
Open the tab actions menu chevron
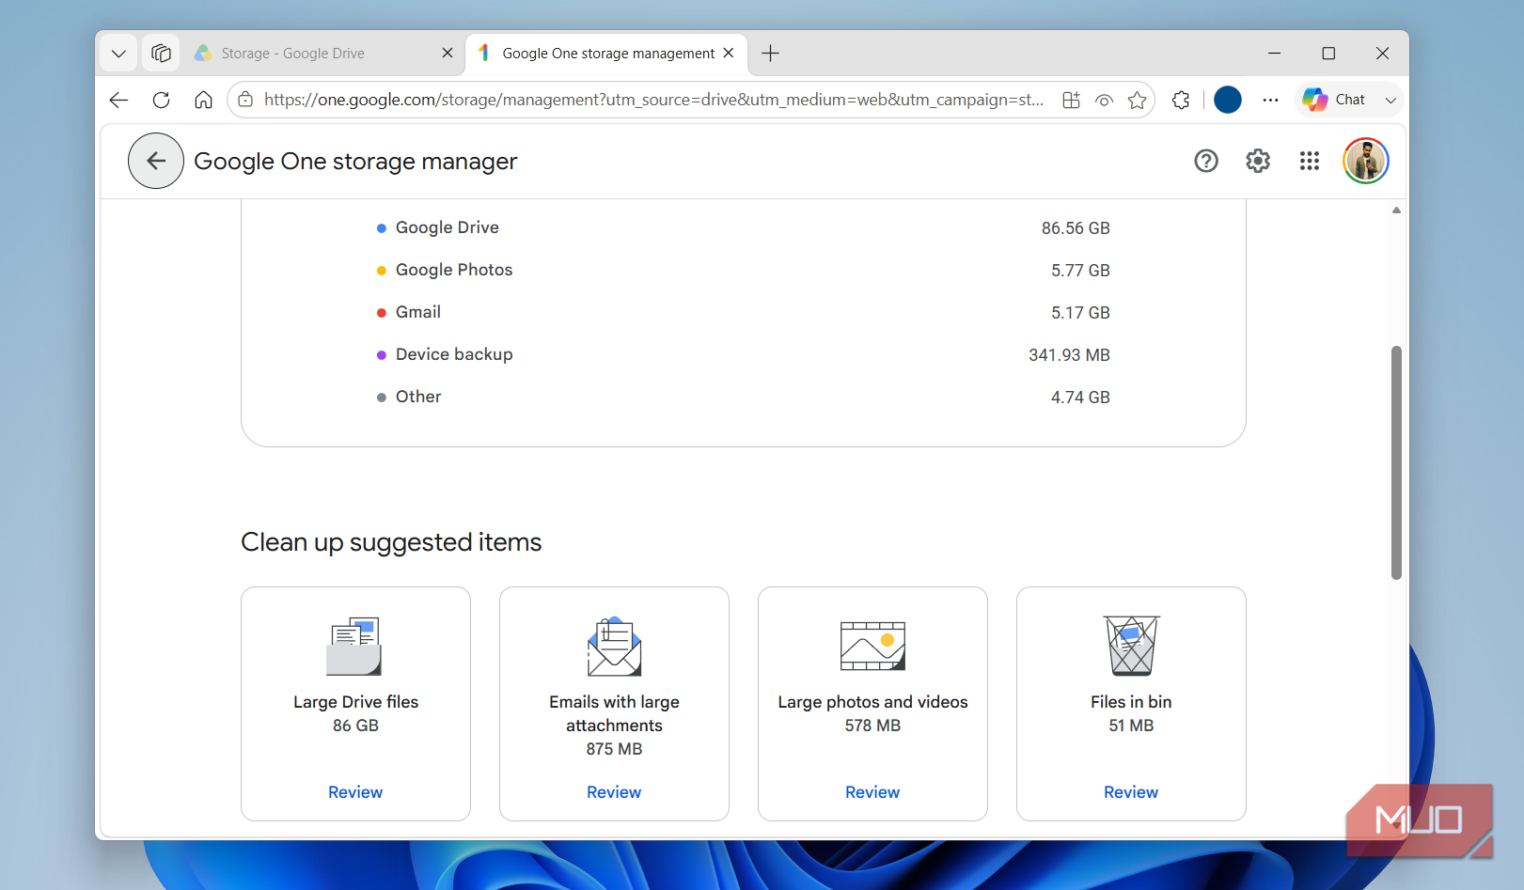coord(118,54)
